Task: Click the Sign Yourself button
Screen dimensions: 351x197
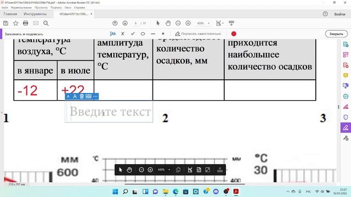Action: (198, 34)
